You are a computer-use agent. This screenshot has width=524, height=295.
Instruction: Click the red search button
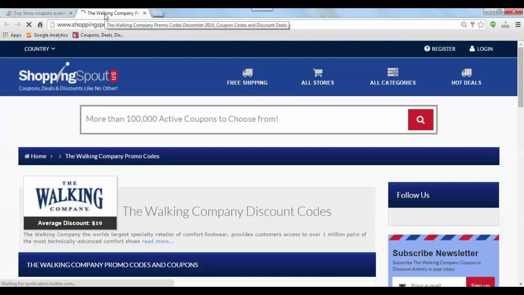pyautogui.click(x=420, y=120)
